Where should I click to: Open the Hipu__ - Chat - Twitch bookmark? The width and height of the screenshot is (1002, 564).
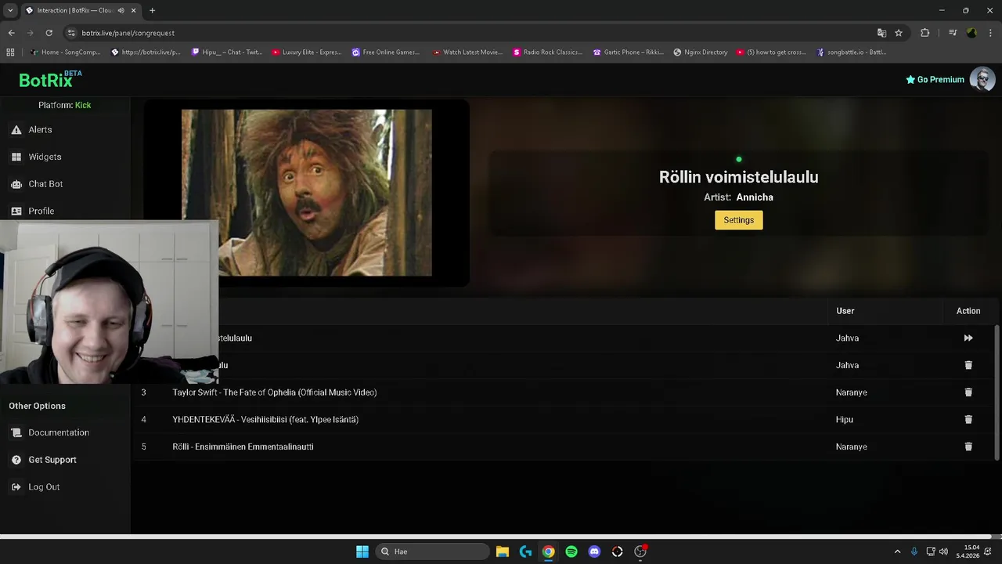pyautogui.click(x=227, y=52)
